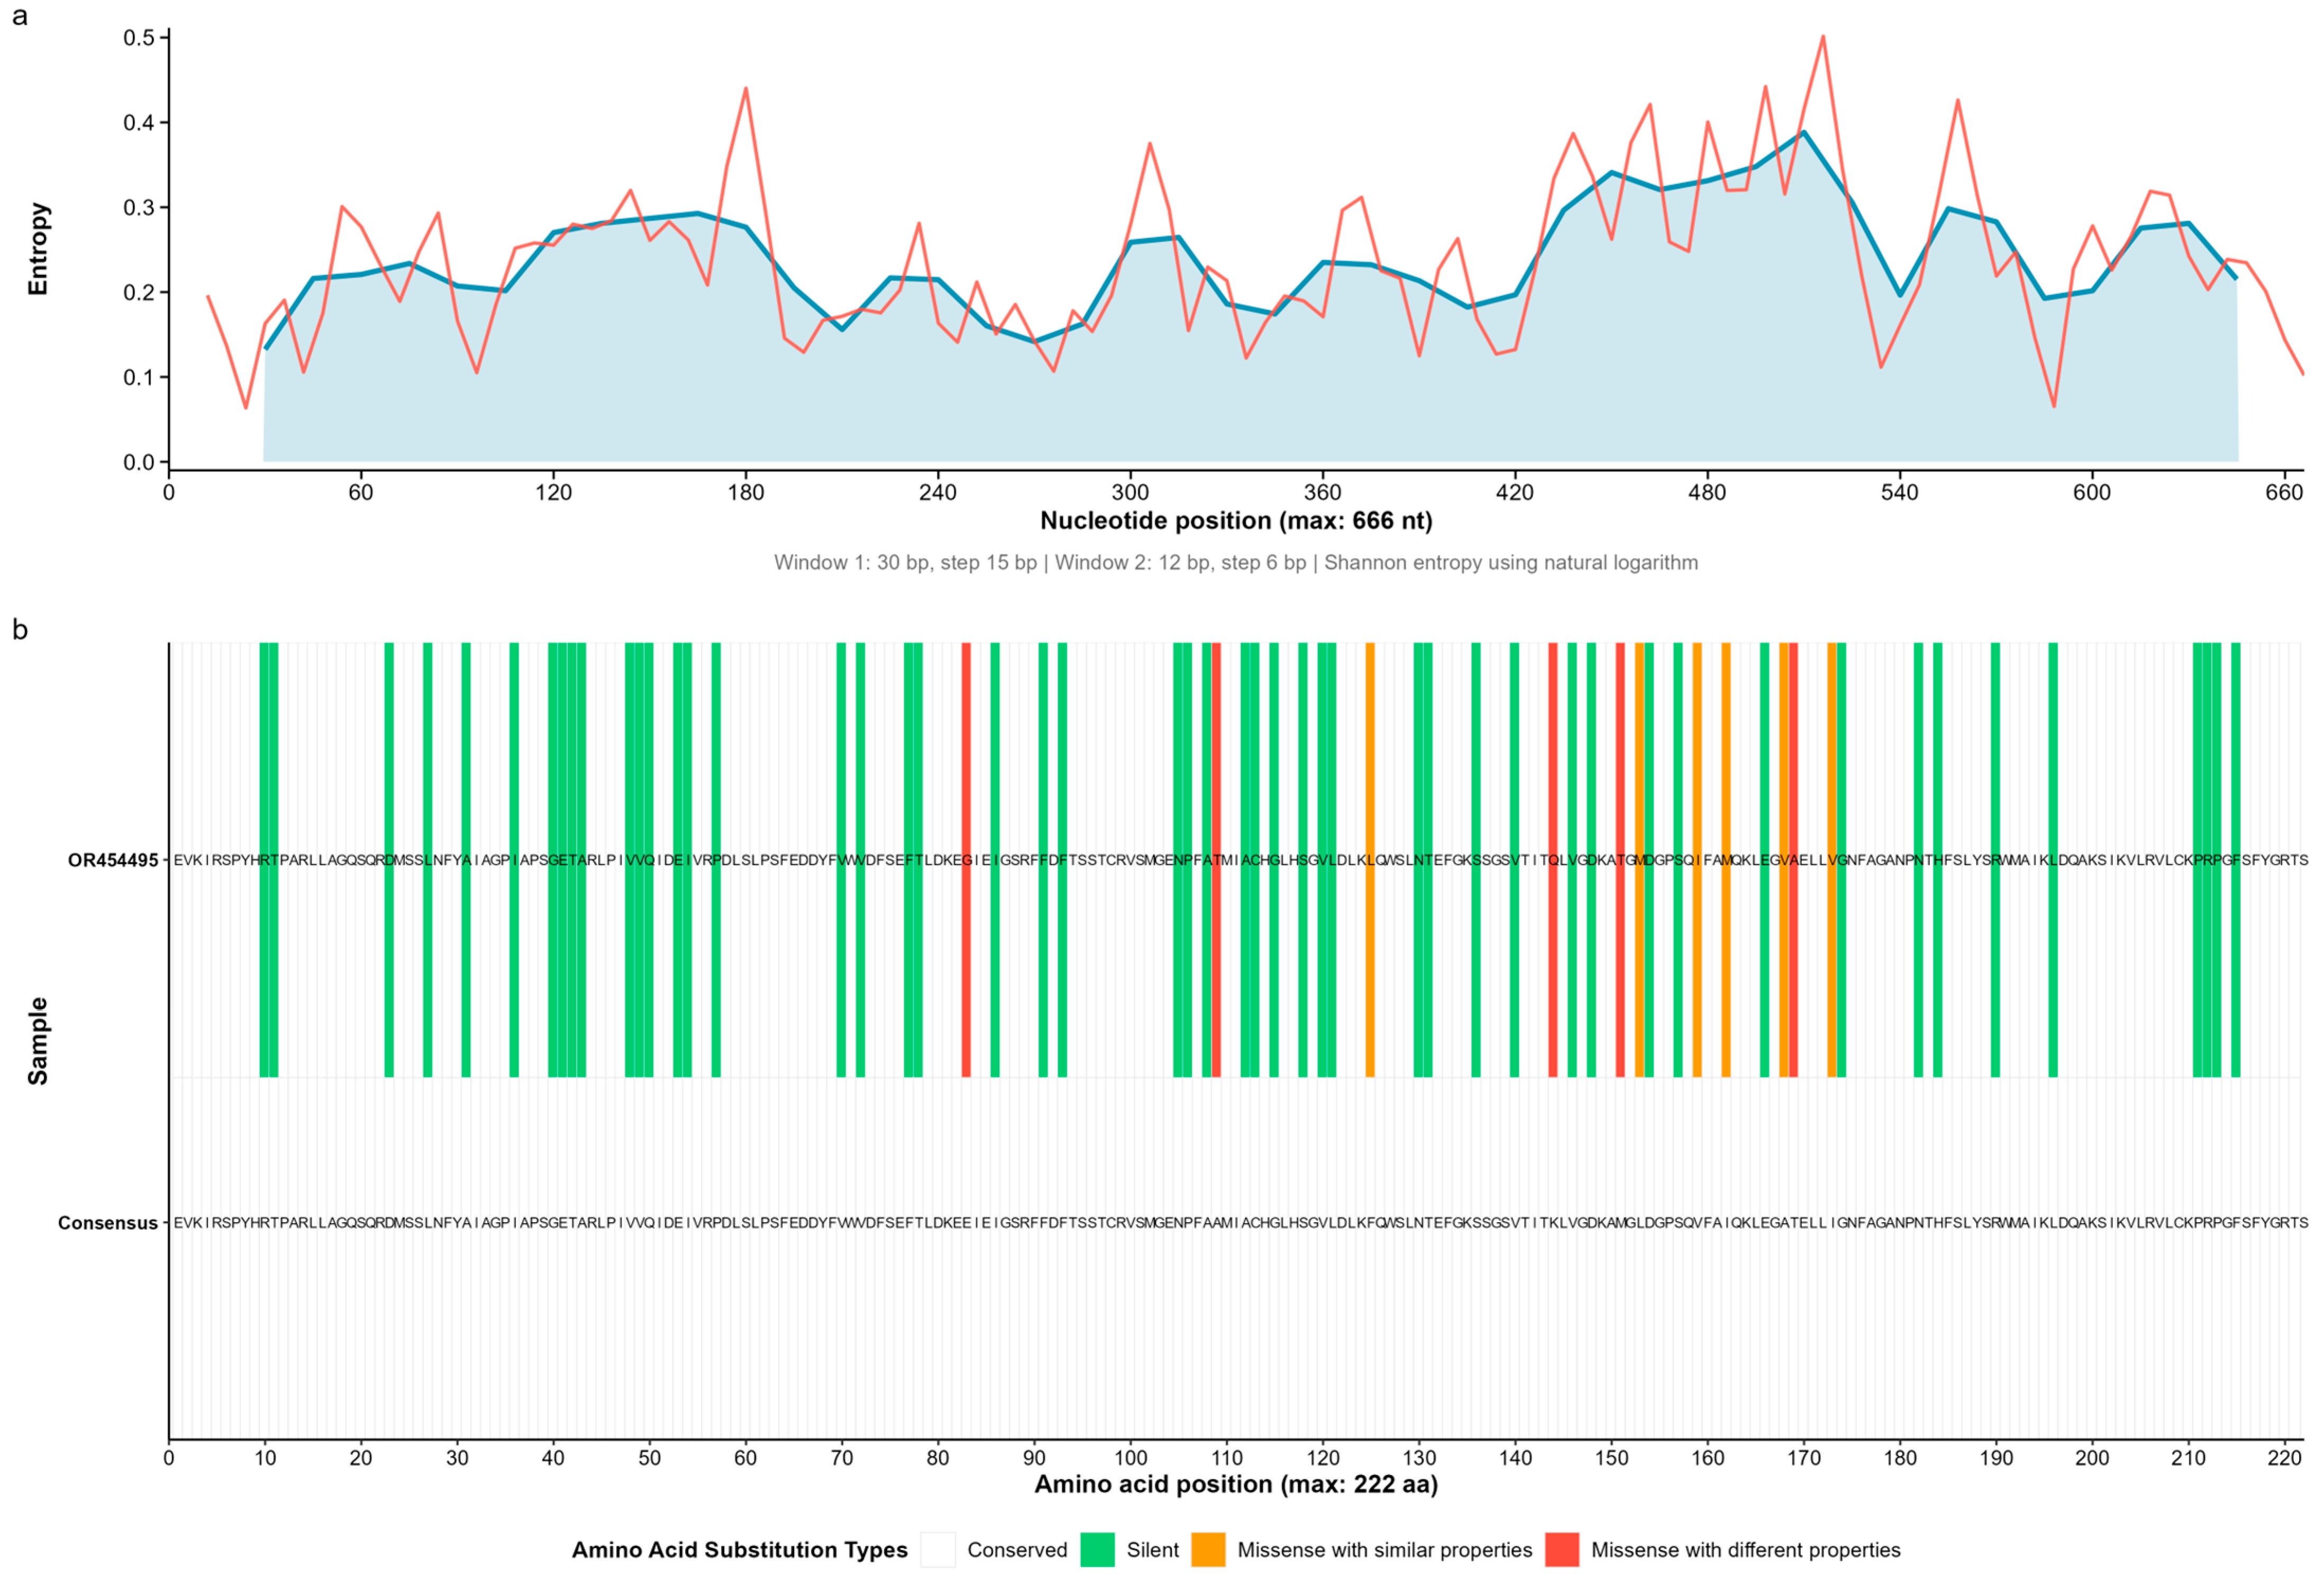The height and width of the screenshot is (1585, 2324).
Task: Click the Window settings caption text
Action: coord(1236,562)
